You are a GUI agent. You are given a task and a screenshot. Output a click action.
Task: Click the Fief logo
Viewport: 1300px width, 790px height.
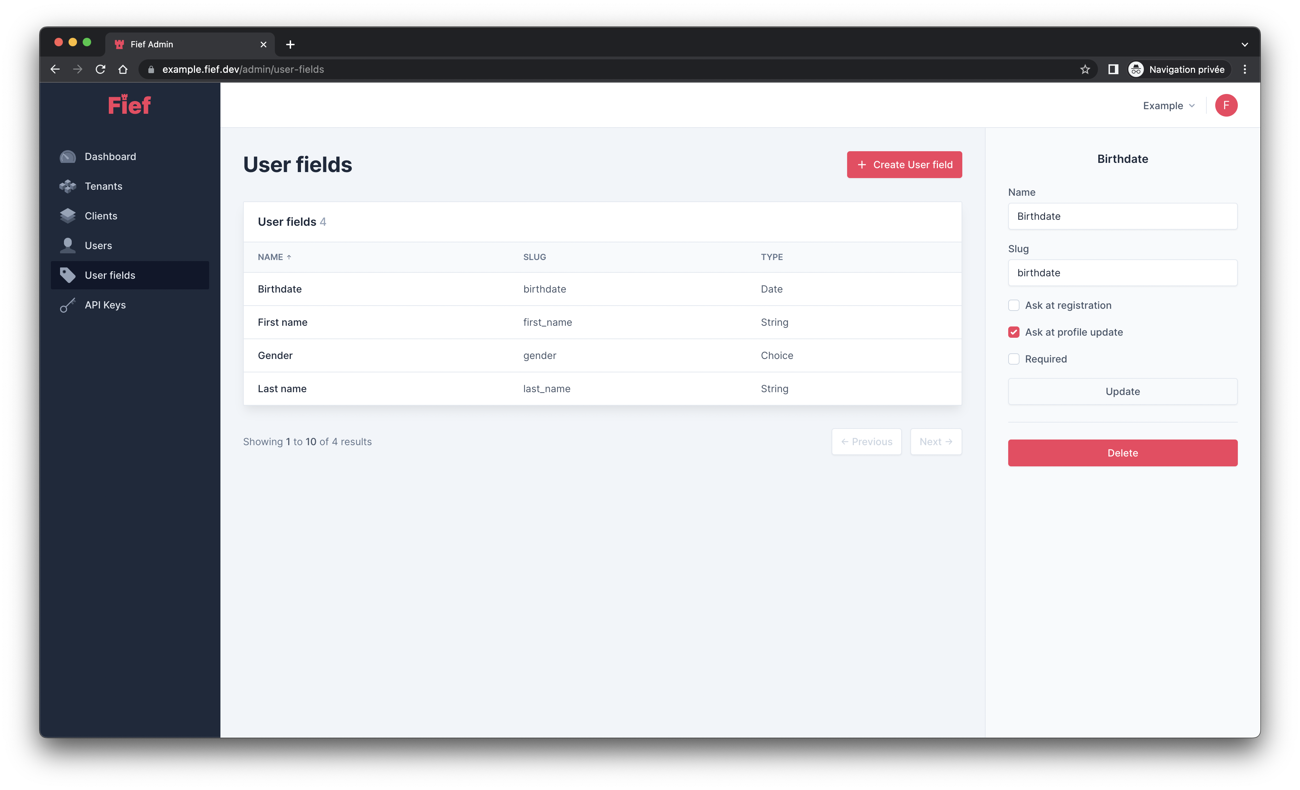coord(129,105)
